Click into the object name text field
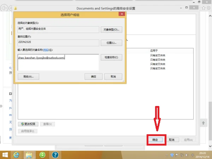The width and height of the screenshot is (212, 159). tap(58, 62)
